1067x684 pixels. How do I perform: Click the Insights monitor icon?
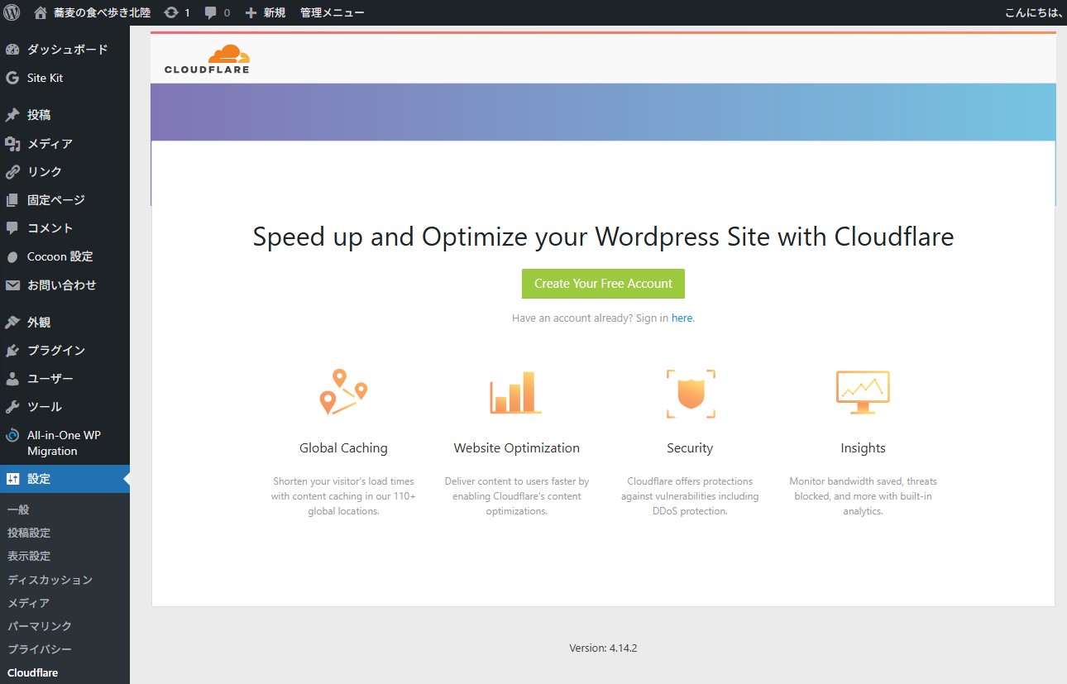pyautogui.click(x=863, y=392)
